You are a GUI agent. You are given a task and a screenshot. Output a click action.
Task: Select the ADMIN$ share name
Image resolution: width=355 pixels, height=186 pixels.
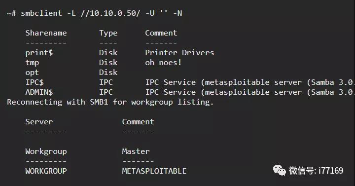(x=39, y=92)
